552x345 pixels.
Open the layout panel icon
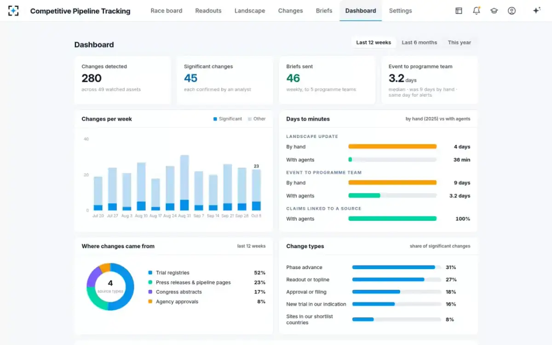459,11
